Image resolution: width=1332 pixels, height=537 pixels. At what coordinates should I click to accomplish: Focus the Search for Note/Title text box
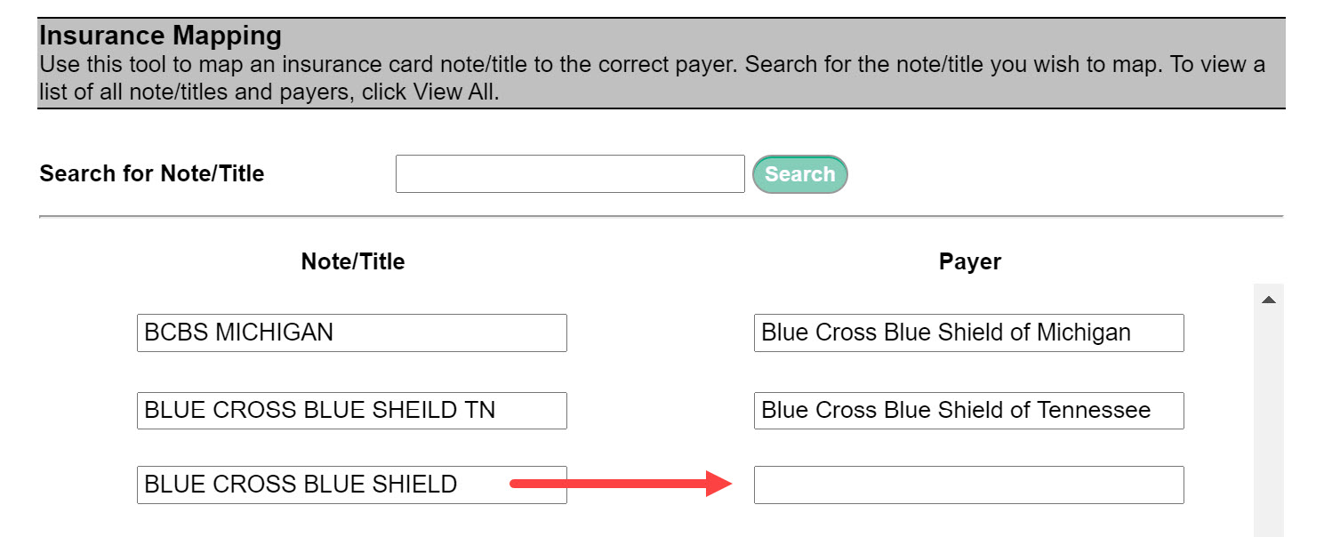569,174
